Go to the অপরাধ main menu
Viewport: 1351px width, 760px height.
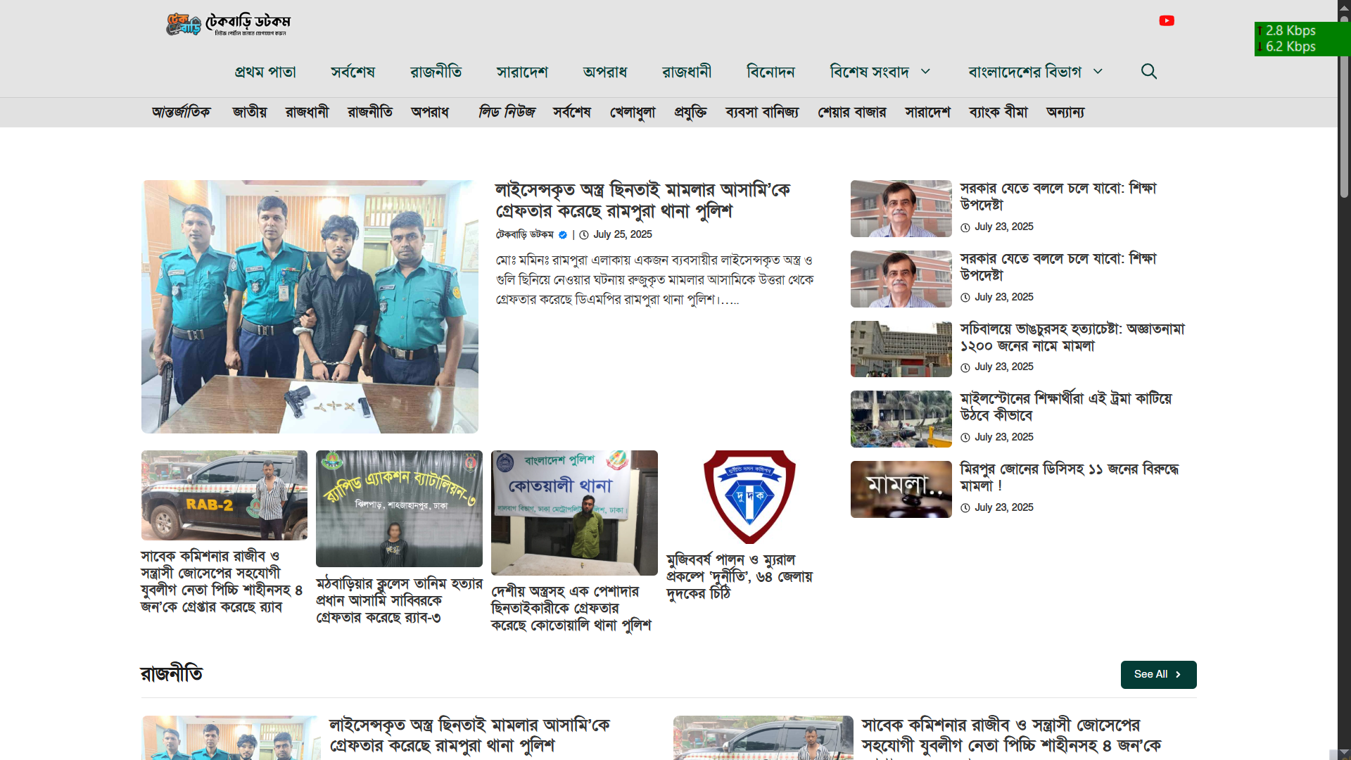pyautogui.click(x=604, y=72)
